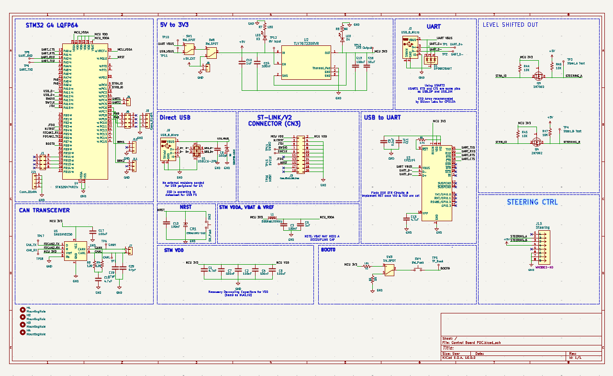
Task: Click the "SW4 SW_Push" label in BOOT0 block
Action: pyautogui.click(x=417, y=260)
